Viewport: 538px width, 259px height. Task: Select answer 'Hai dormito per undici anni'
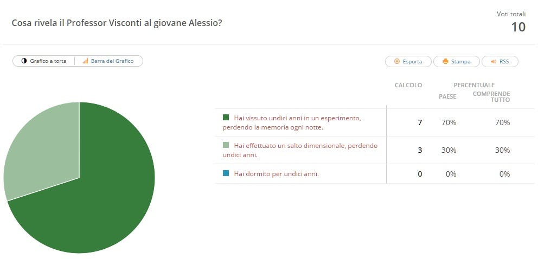[x=277, y=174]
